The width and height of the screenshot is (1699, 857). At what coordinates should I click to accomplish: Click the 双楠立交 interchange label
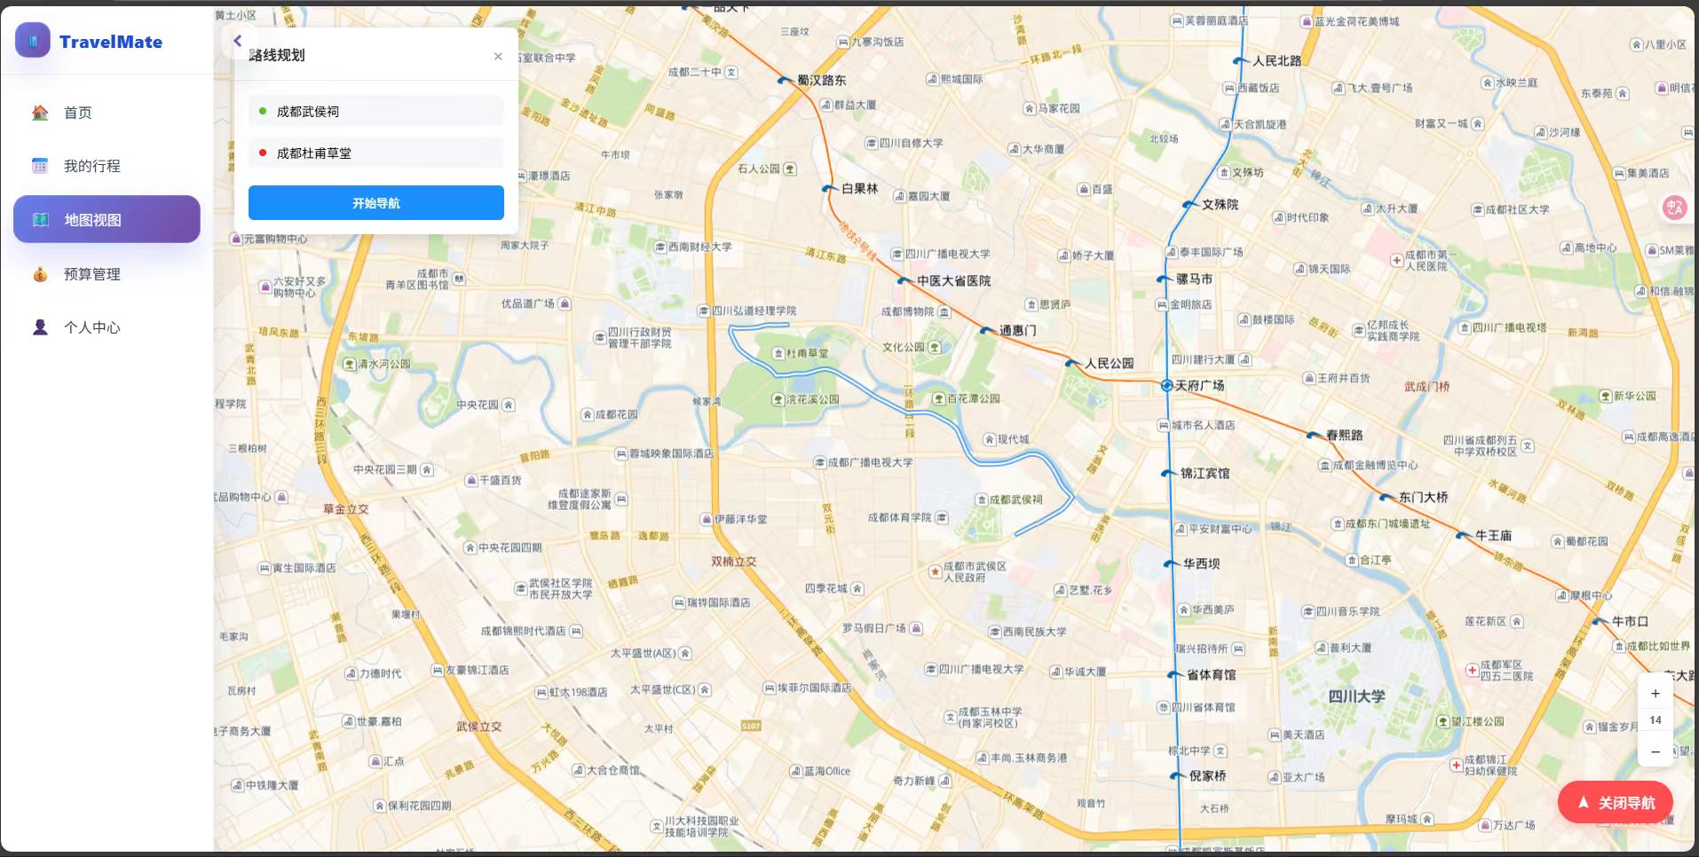733,562
